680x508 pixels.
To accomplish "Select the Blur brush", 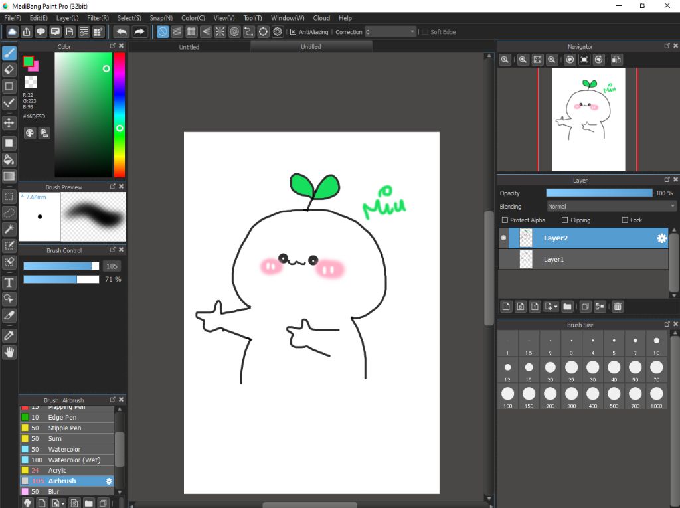I will pos(67,491).
